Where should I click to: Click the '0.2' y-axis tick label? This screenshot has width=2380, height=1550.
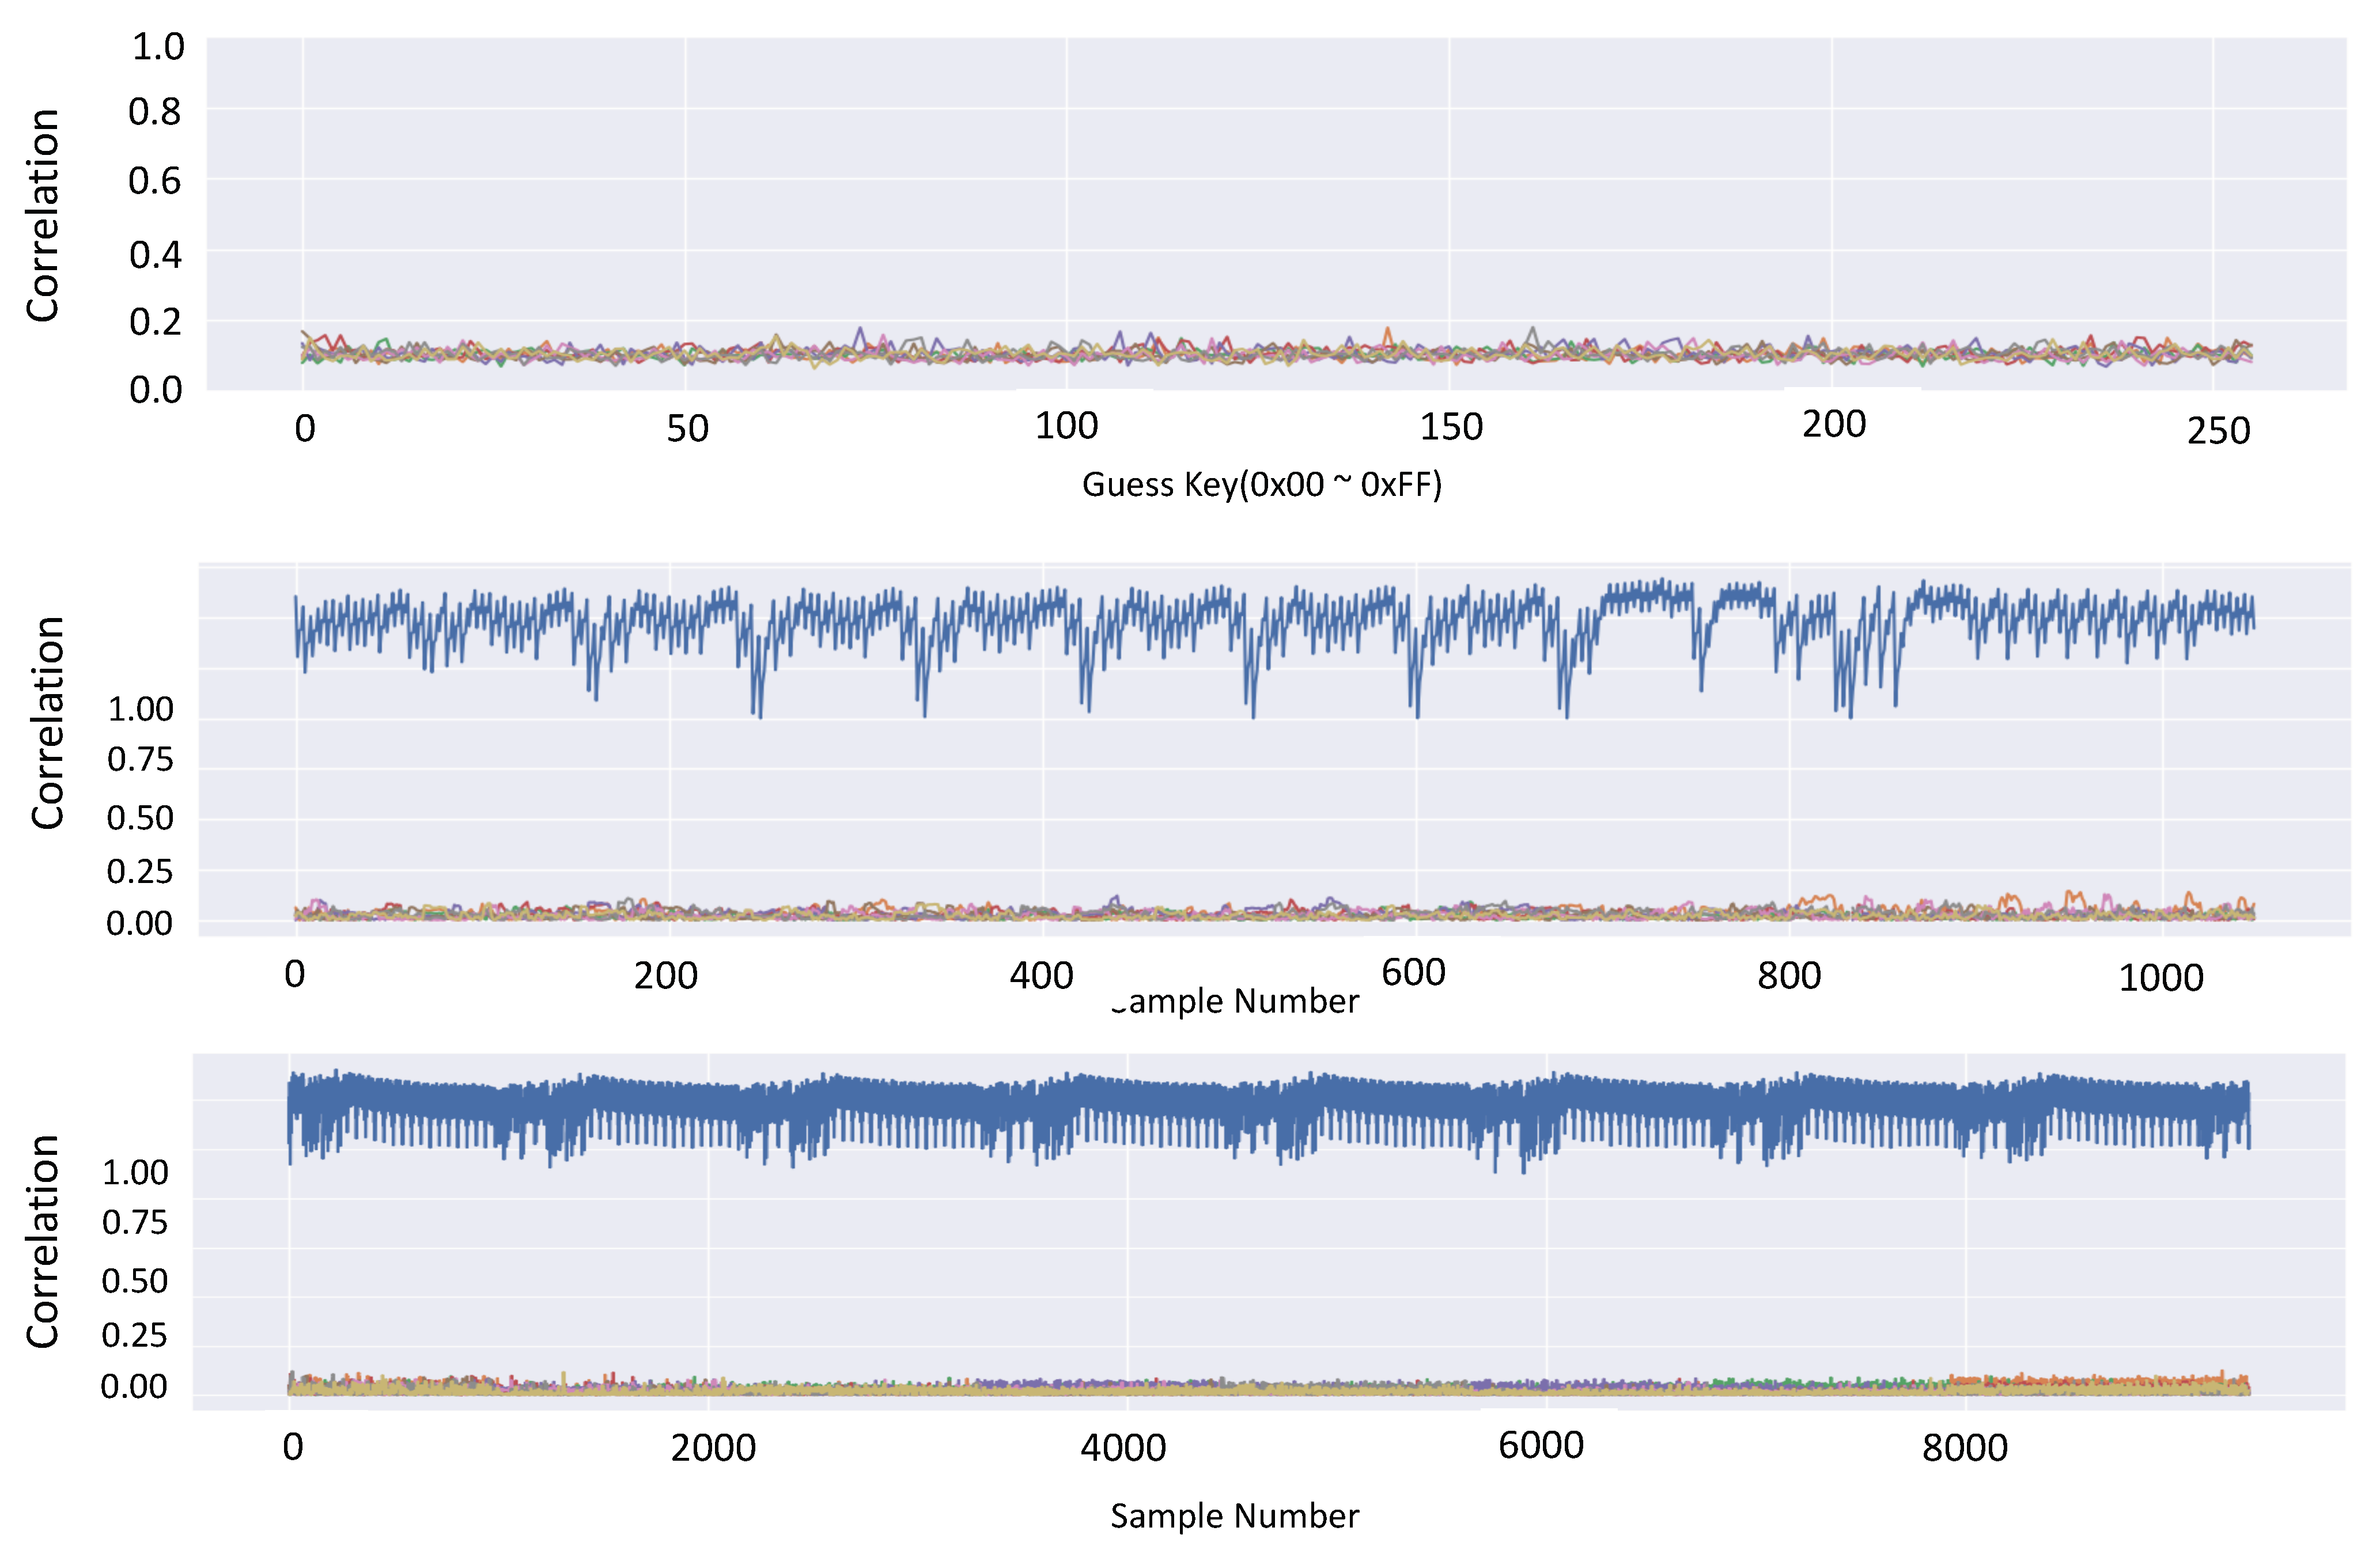pos(156,322)
